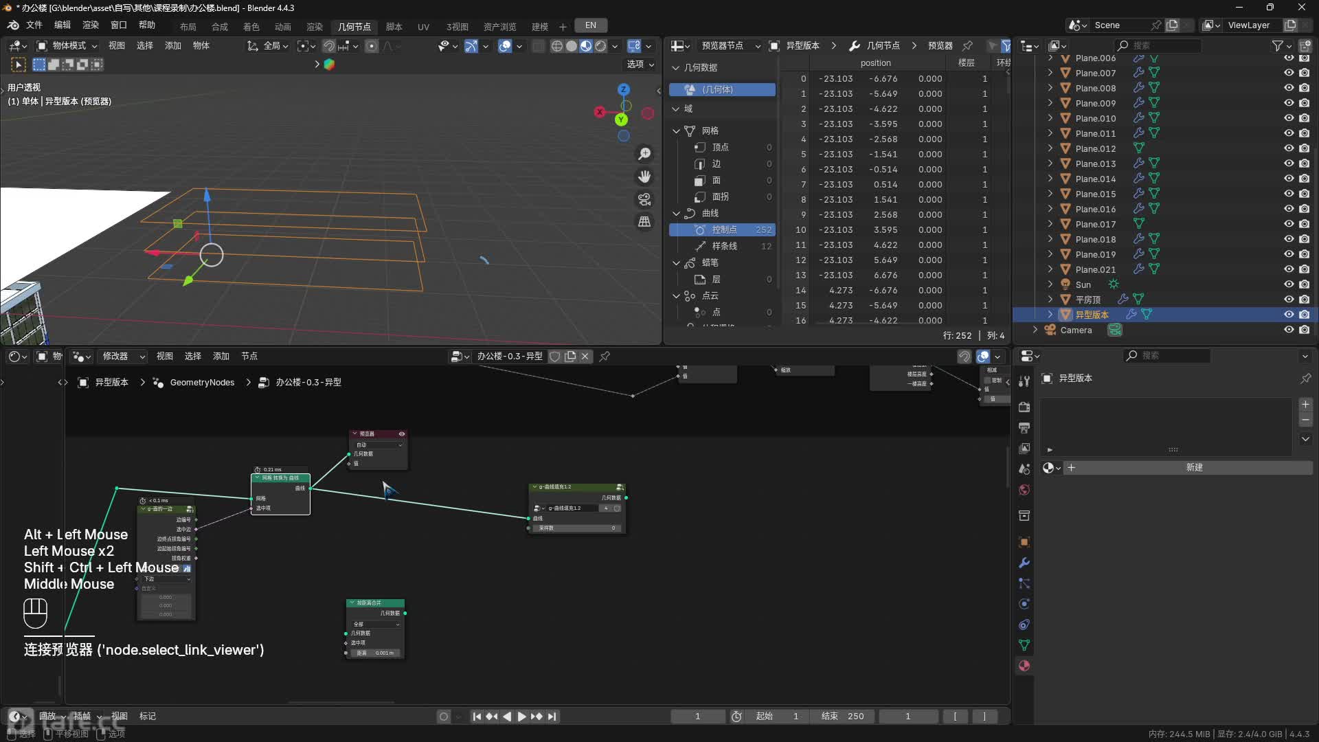Open the Object Constraints properties tab
Screen dimensions: 1319x742
pyautogui.click(x=1024, y=625)
